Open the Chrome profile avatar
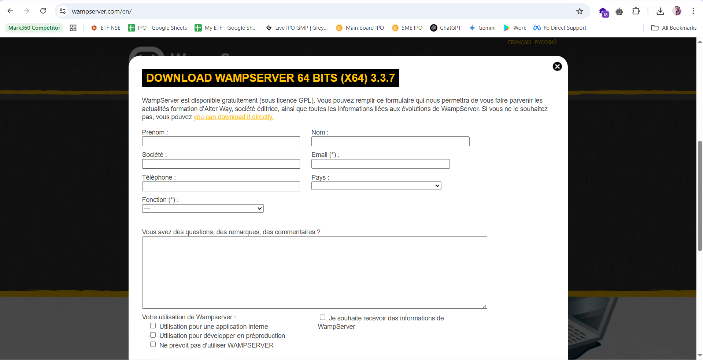 677,11
